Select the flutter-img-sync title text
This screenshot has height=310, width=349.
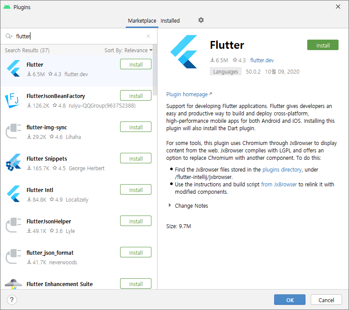tap(47, 128)
